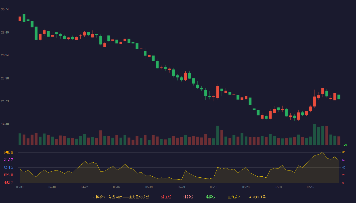Click the 05-07 date label
The width and height of the screenshot is (356, 203).
click(117, 187)
